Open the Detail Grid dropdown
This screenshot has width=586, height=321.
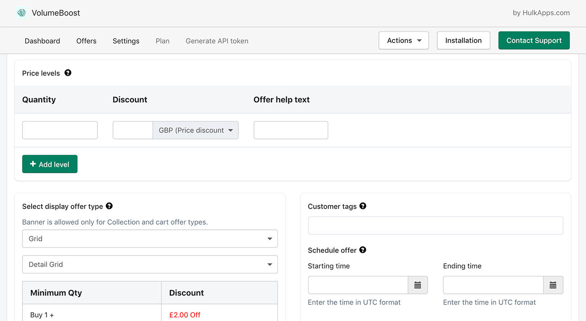pyautogui.click(x=150, y=265)
